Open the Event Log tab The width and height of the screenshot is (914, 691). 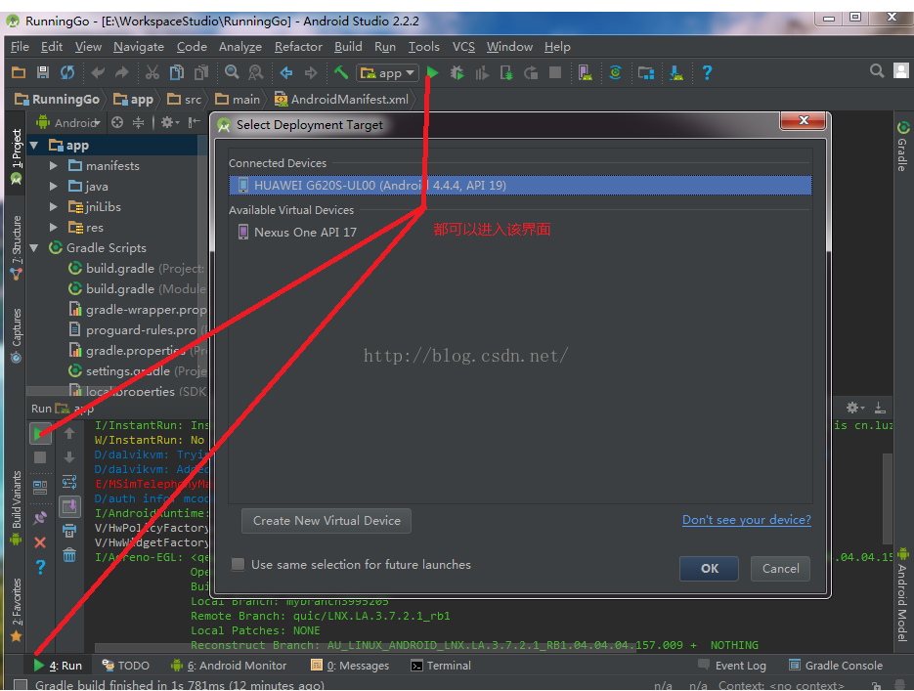(733, 666)
